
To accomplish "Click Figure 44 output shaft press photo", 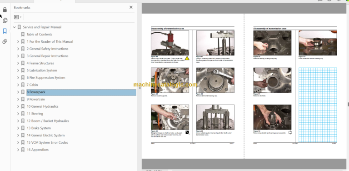I will tap(170, 43).
